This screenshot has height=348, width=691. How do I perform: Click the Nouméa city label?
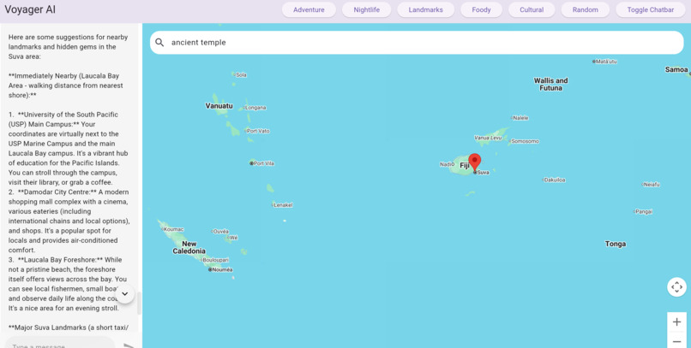pyautogui.click(x=221, y=270)
